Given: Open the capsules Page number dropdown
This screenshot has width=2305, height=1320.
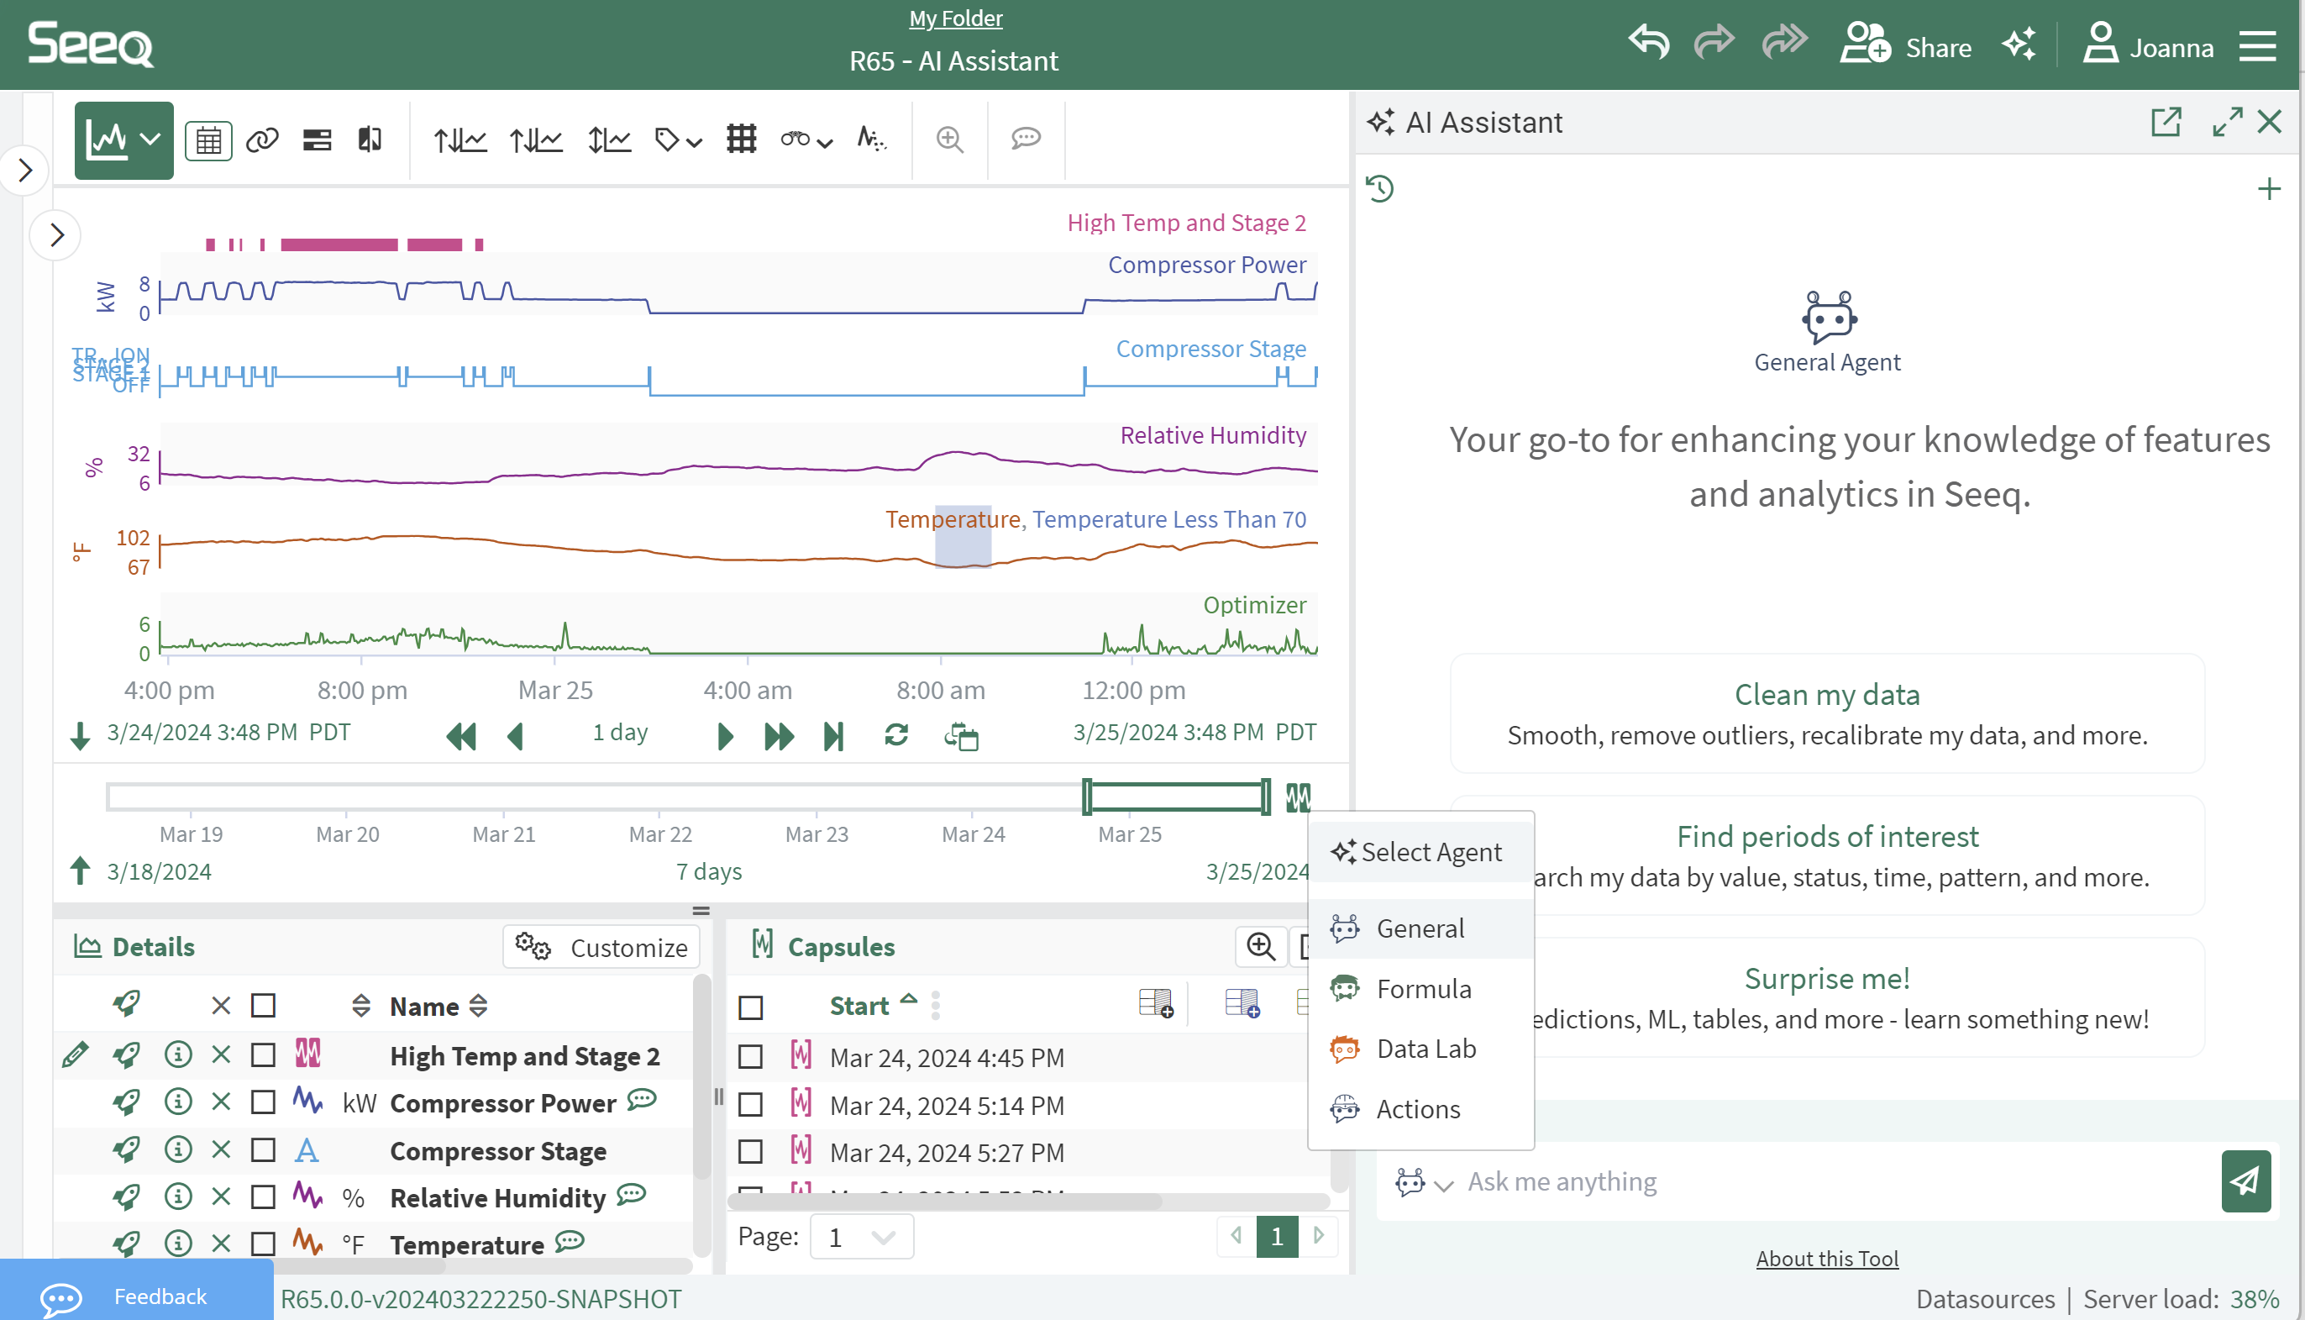Looking at the screenshot, I should (861, 1236).
